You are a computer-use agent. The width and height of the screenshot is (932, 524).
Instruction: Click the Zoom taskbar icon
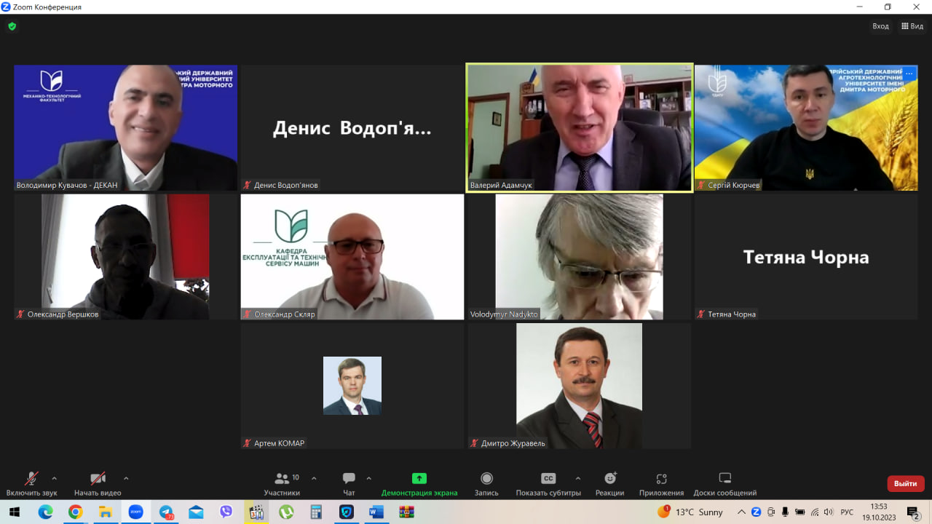(x=135, y=512)
